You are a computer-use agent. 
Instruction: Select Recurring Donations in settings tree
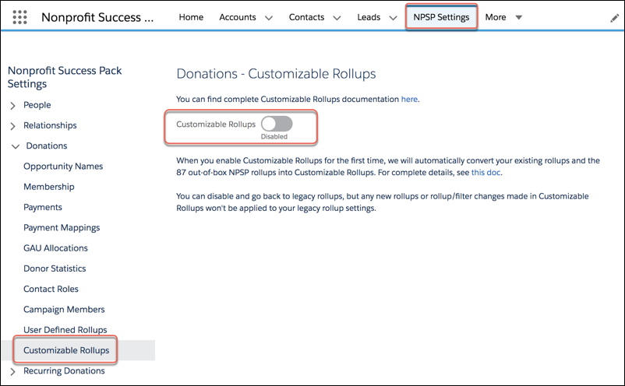[64, 371]
